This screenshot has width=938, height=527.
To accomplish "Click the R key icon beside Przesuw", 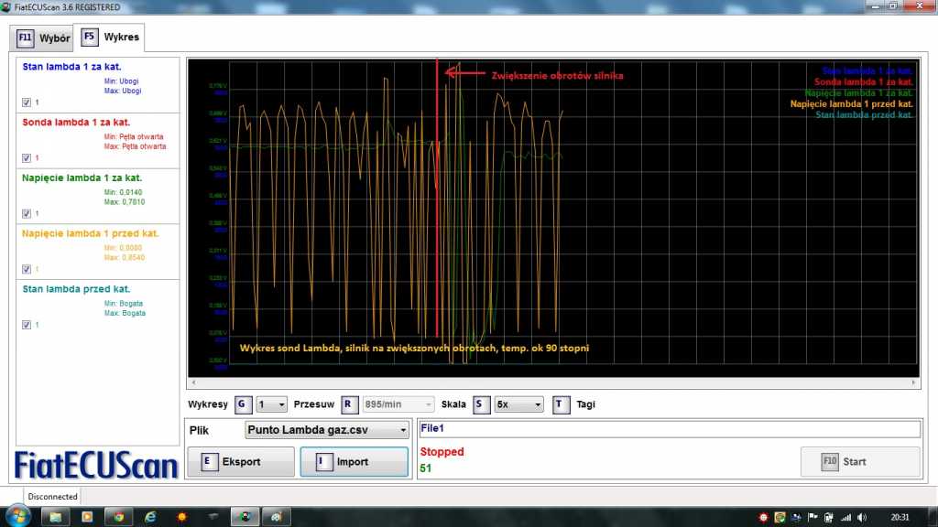I will click(349, 404).
